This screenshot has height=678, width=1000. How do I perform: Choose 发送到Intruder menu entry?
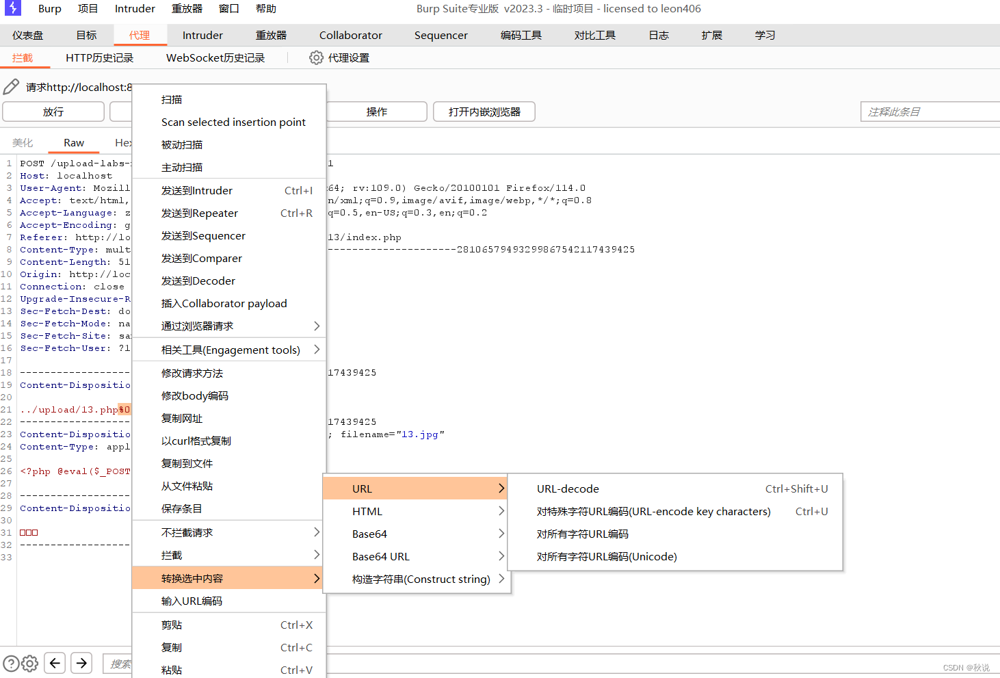coord(228,190)
